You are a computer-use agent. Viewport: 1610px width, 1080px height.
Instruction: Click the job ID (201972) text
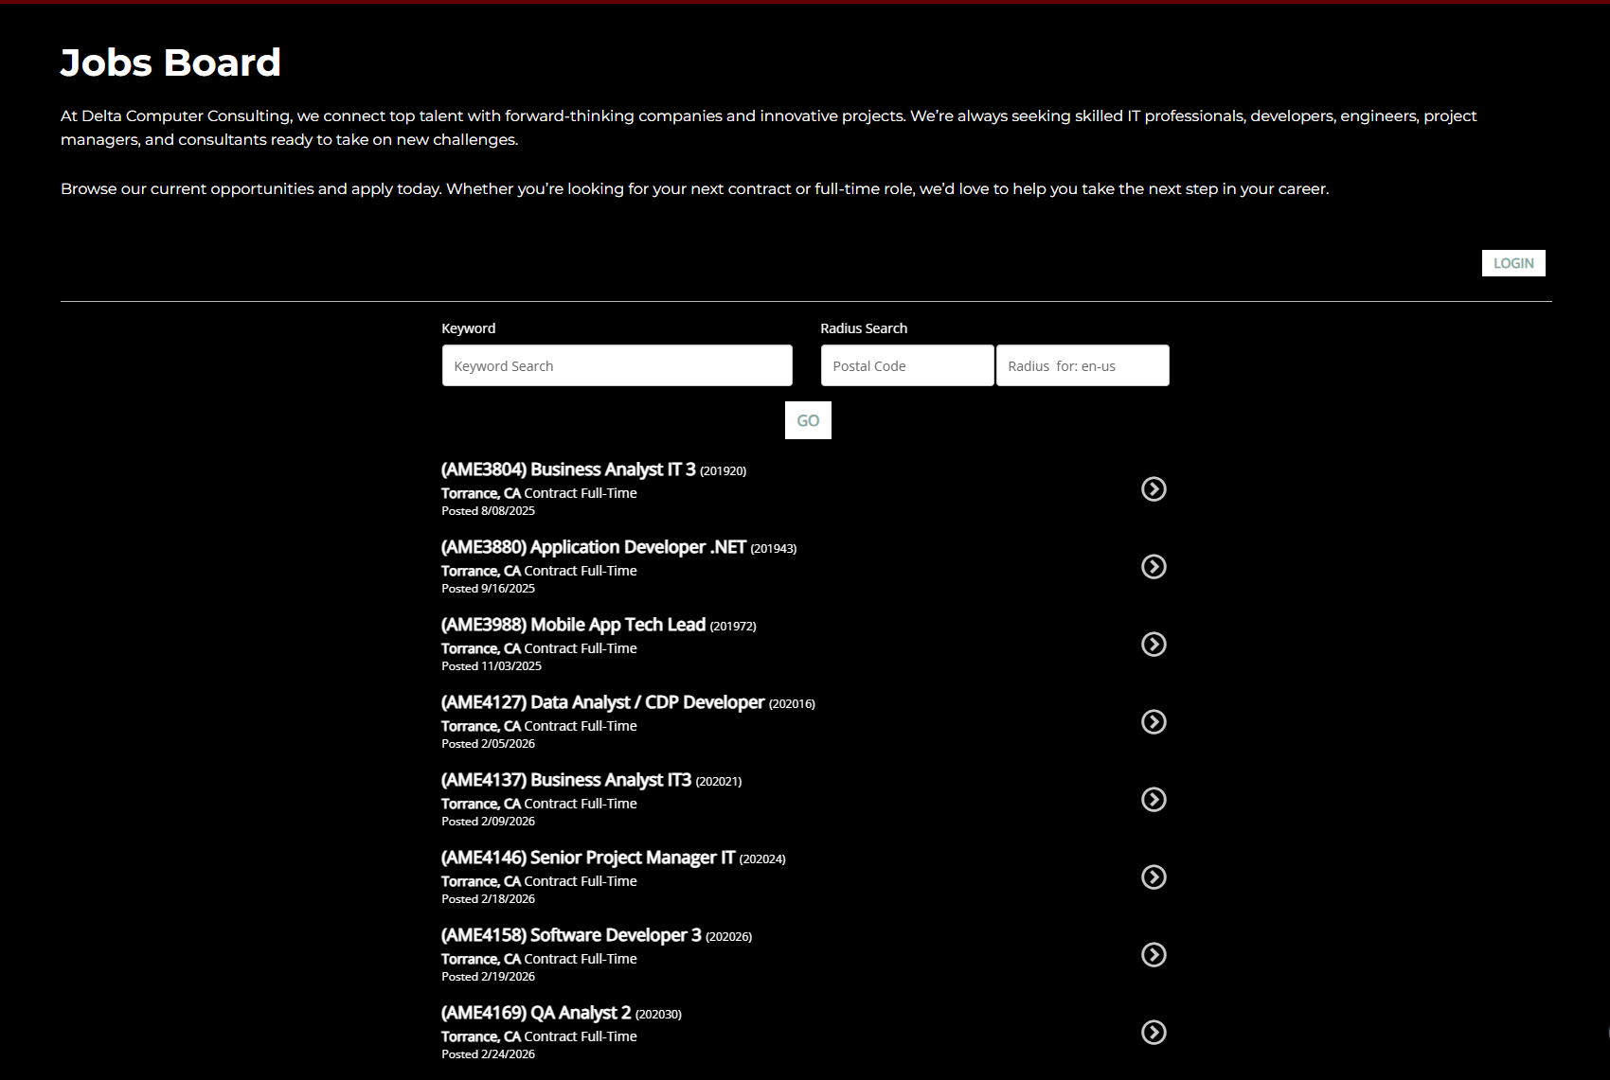[x=733, y=627]
